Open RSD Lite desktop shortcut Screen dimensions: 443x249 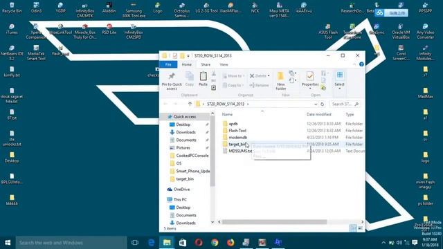pyautogui.click(x=109, y=29)
